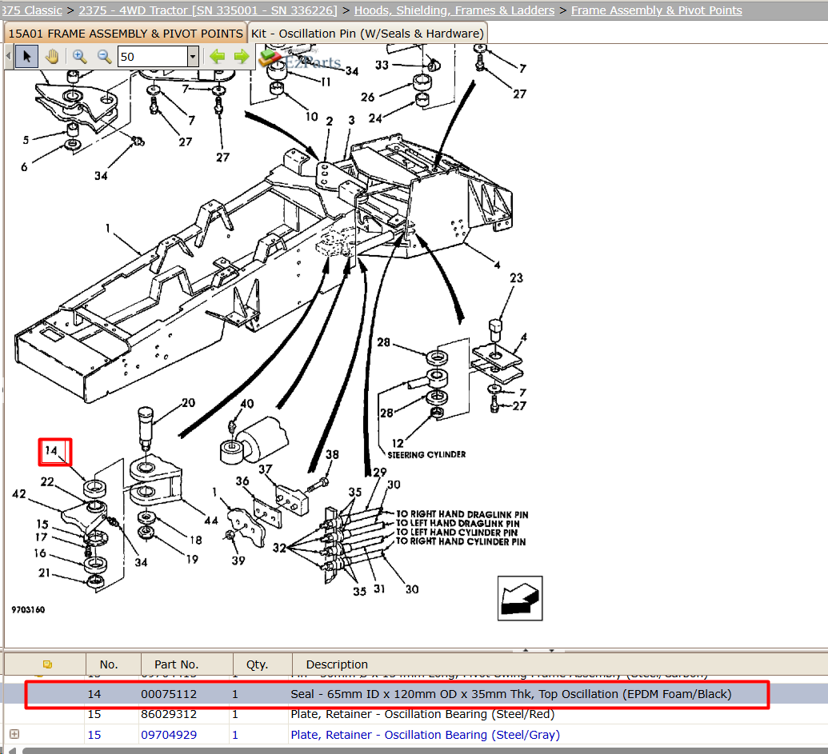Screen dimensions: 828x754
Task: Click callout number 20 in diagram
Action: click(x=188, y=403)
